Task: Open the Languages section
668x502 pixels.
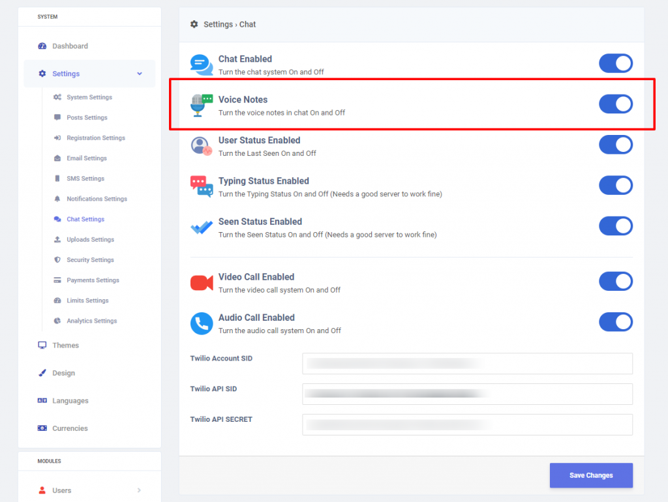Action: tap(70, 401)
